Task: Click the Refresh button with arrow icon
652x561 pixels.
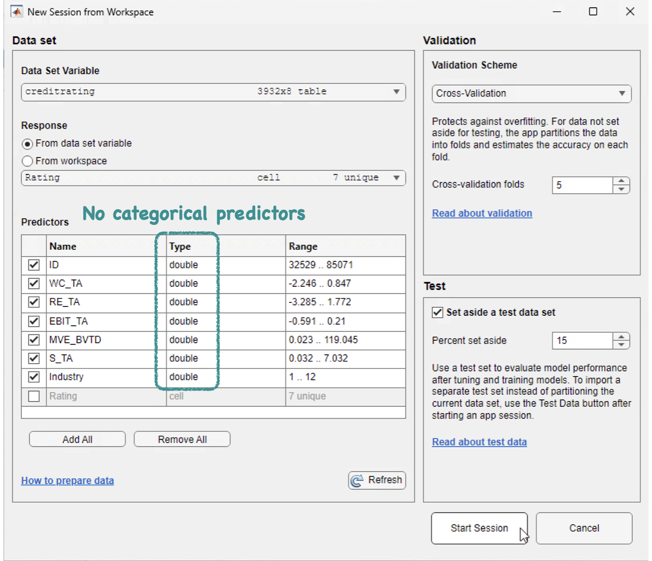Action: [x=377, y=480]
